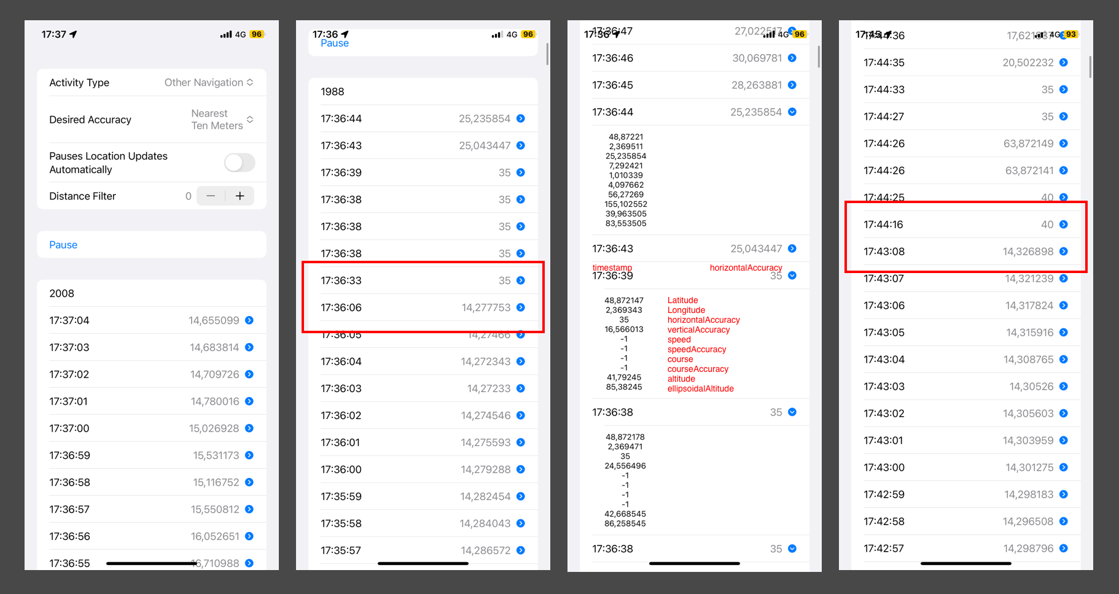Collapse the expanded 17:36:39 row chevron
This screenshot has height=594, width=1119.
(x=792, y=276)
